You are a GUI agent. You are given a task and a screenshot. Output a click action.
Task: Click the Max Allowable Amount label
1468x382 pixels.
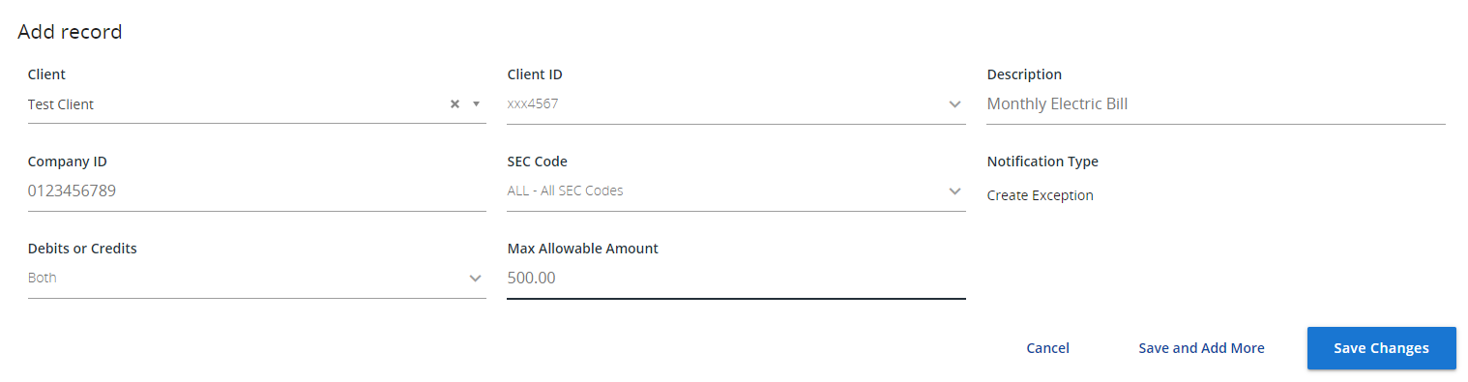(x=582, y=249)
